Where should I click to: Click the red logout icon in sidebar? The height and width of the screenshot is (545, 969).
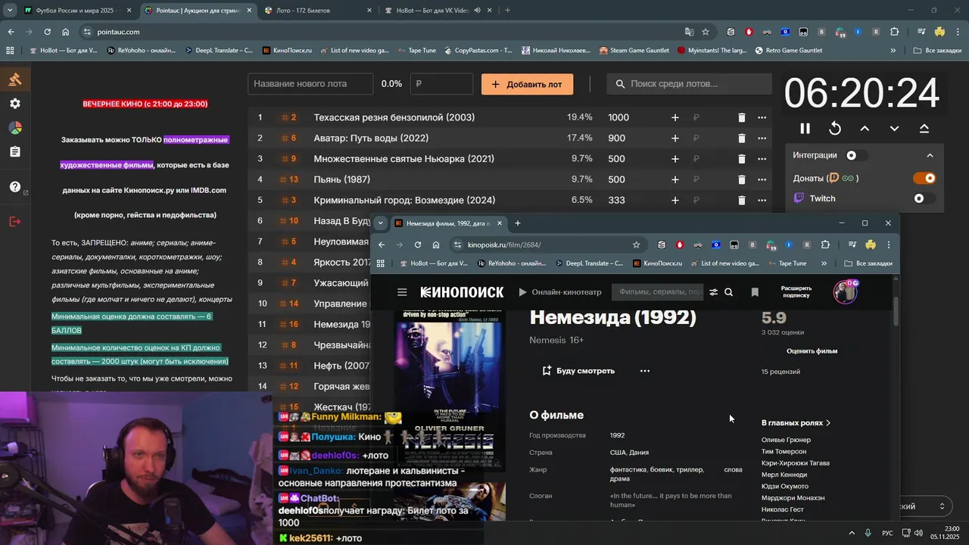pyautogui.click(x=15, y=221)
